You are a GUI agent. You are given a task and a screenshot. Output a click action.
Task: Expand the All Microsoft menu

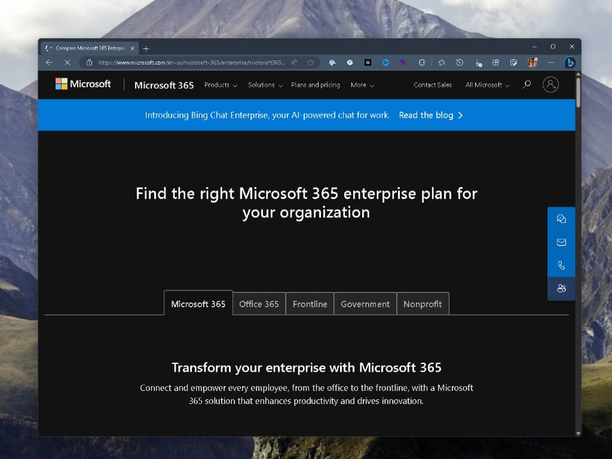pos(488,85)
